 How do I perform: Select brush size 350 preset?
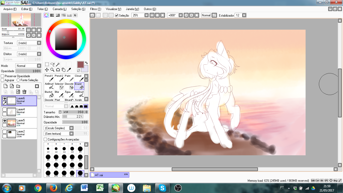tap(80, 174)
